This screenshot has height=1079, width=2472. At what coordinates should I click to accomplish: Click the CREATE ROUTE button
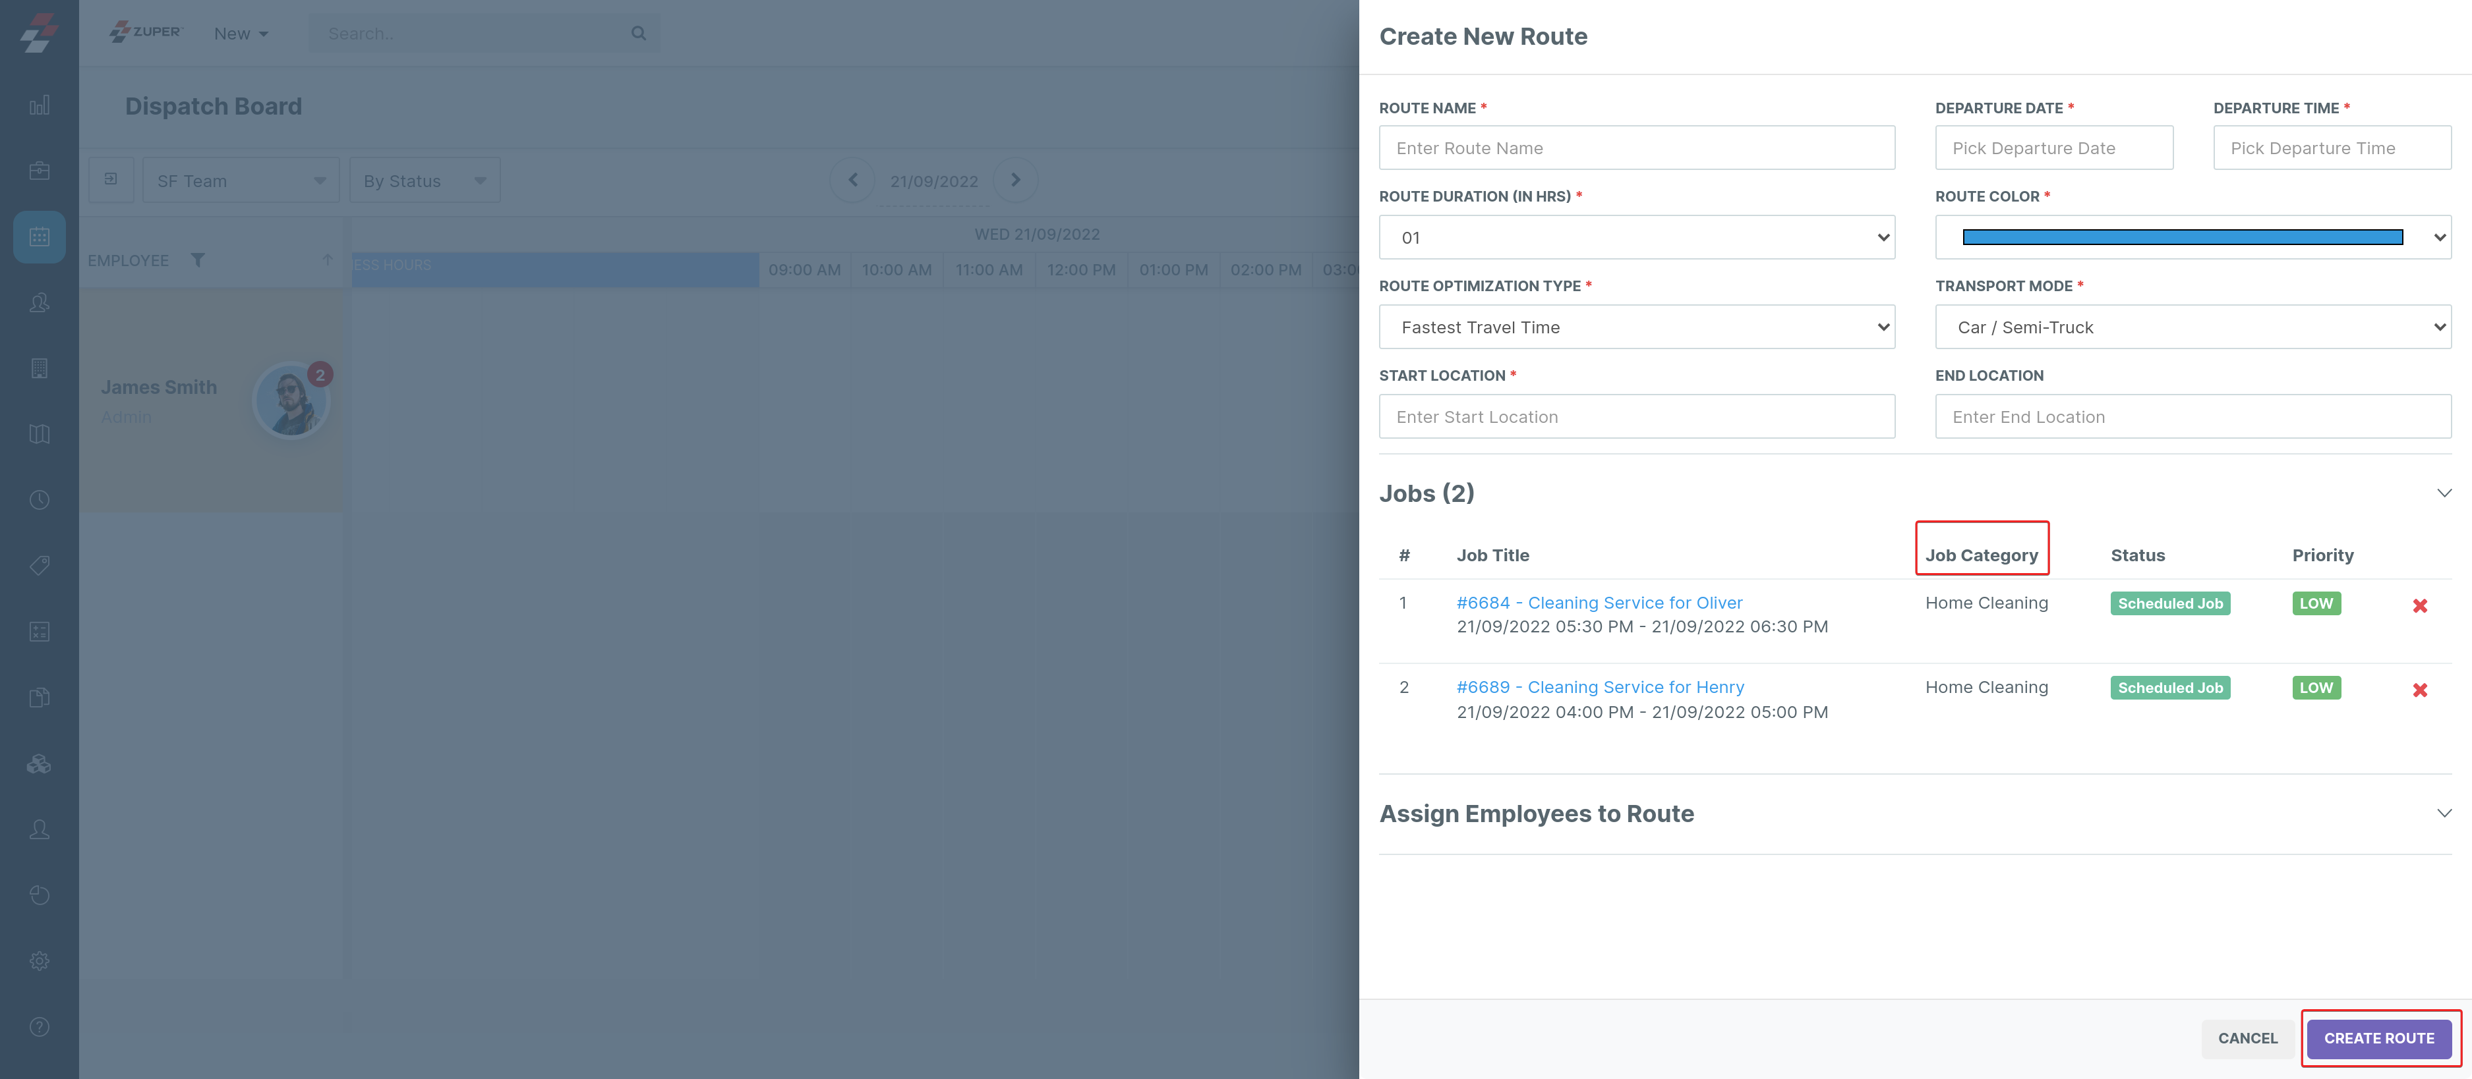(2378, 1037)
